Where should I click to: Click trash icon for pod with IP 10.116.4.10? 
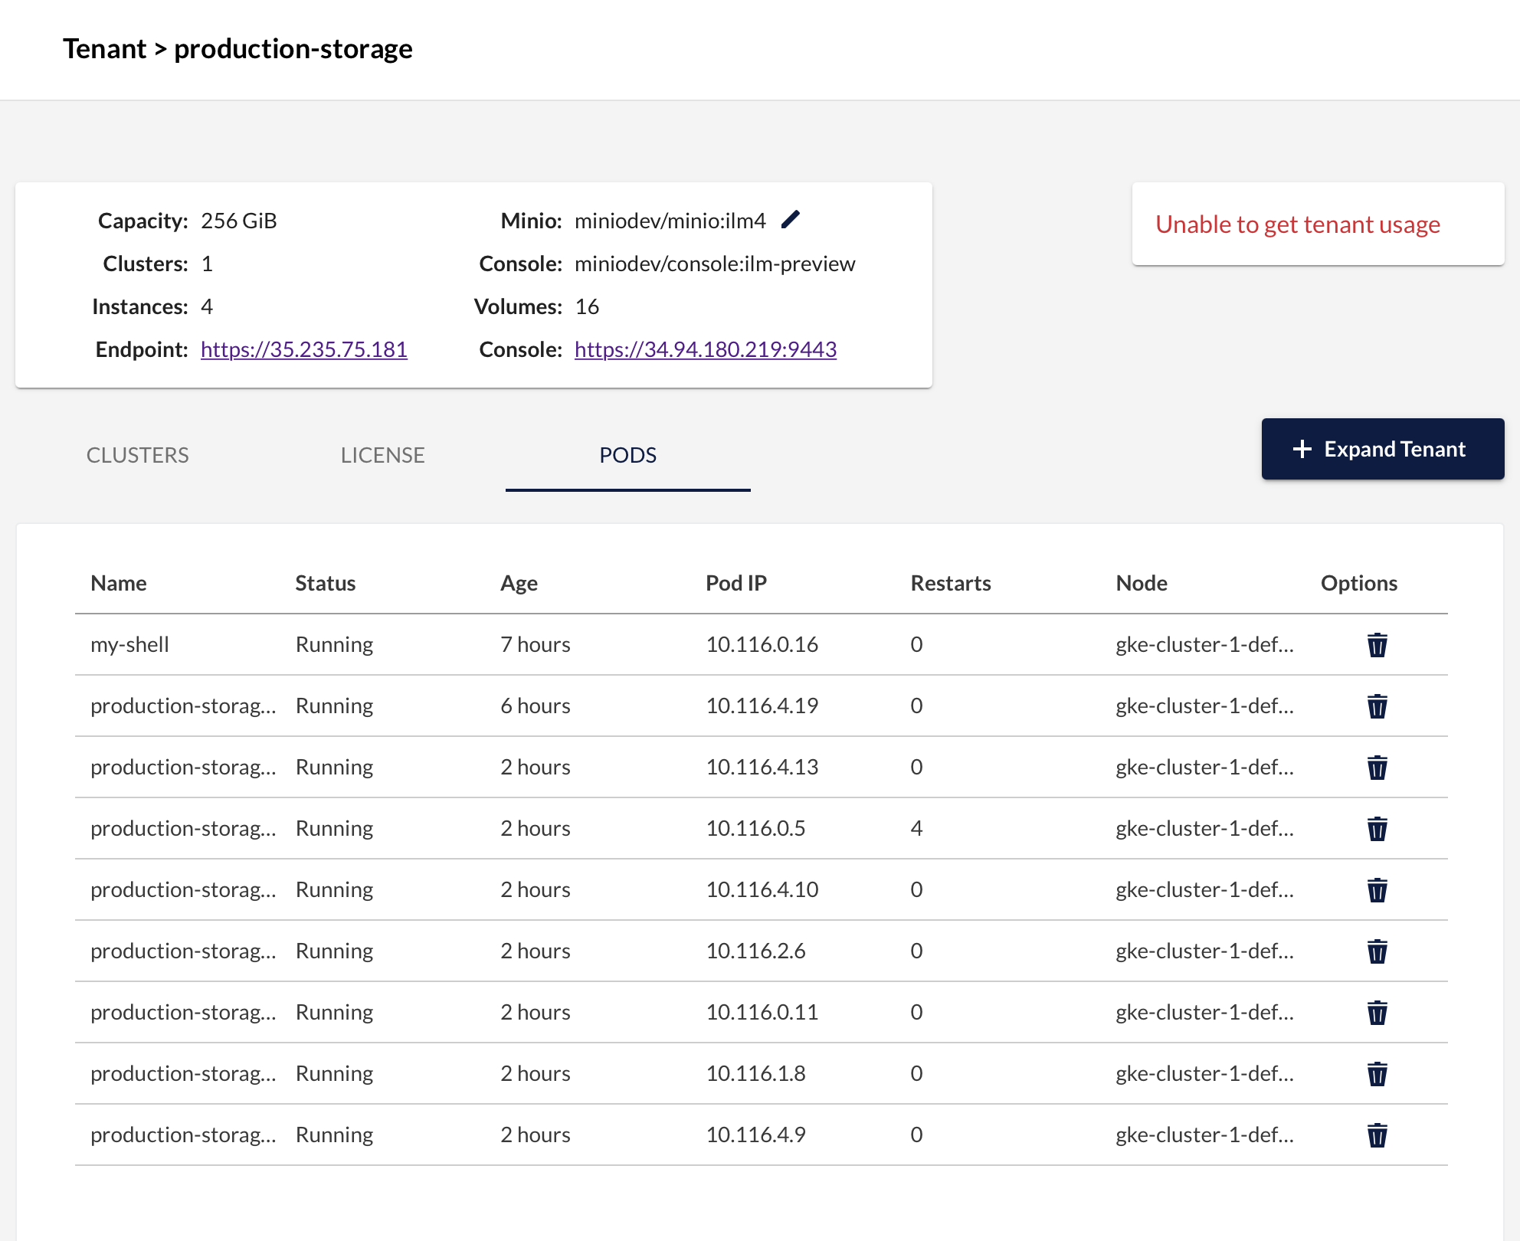1377,890
